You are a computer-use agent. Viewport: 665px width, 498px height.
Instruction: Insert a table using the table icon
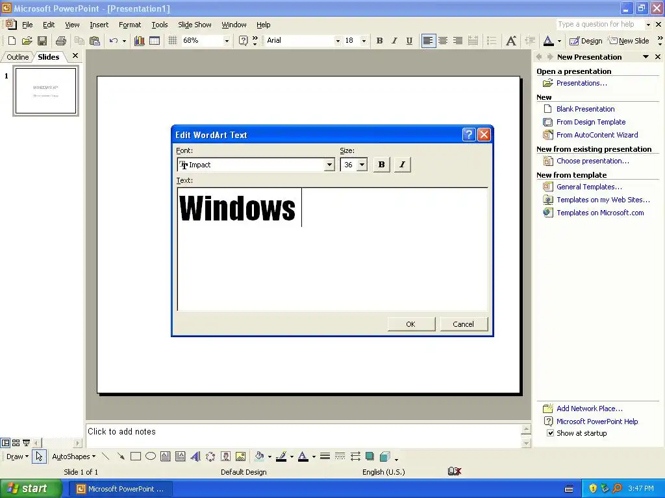coord(155,41)
